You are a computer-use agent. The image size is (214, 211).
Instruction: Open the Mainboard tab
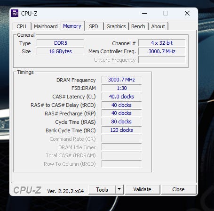46,26
